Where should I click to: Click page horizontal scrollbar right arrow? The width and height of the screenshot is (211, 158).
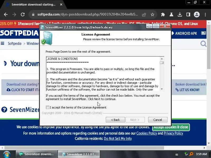[204, 148]
